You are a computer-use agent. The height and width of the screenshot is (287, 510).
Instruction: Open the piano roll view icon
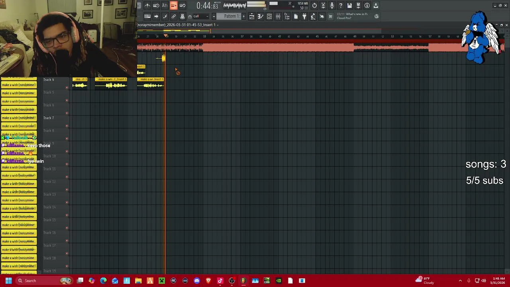click(x=261, y=16)
